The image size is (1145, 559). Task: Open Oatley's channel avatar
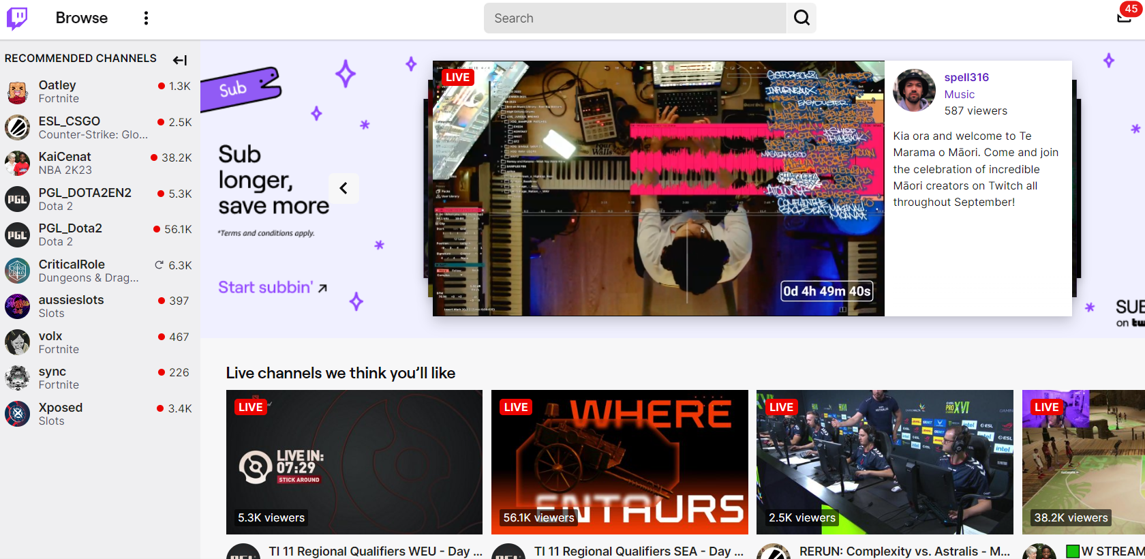[x=18, y=91]
